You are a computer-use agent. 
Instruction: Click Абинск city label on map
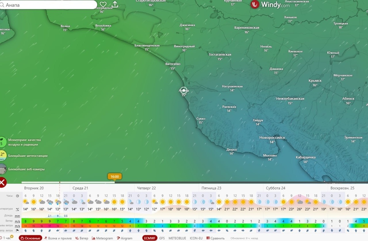click(348, 99)
